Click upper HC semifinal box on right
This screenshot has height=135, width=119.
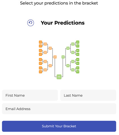[x=68, y=48]
